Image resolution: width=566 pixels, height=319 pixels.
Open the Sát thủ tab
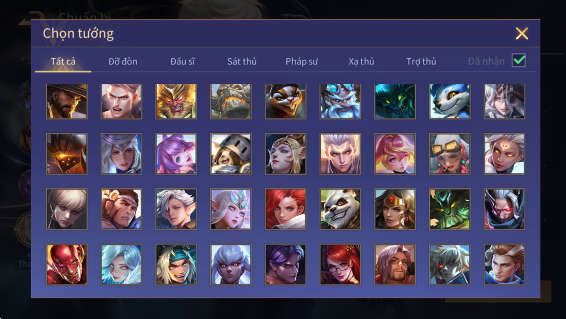pyautogui.click(x=242, y=61)
